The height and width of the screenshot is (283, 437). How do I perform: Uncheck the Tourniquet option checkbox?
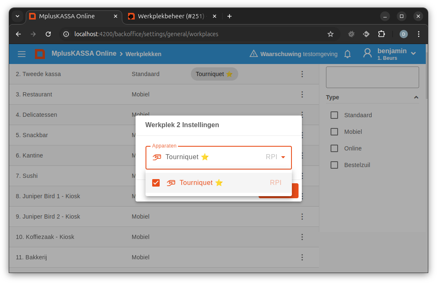point(156,183)
